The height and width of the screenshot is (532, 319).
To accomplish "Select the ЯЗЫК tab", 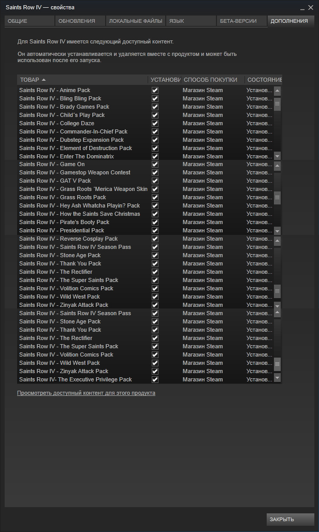I will pos(191,21).
